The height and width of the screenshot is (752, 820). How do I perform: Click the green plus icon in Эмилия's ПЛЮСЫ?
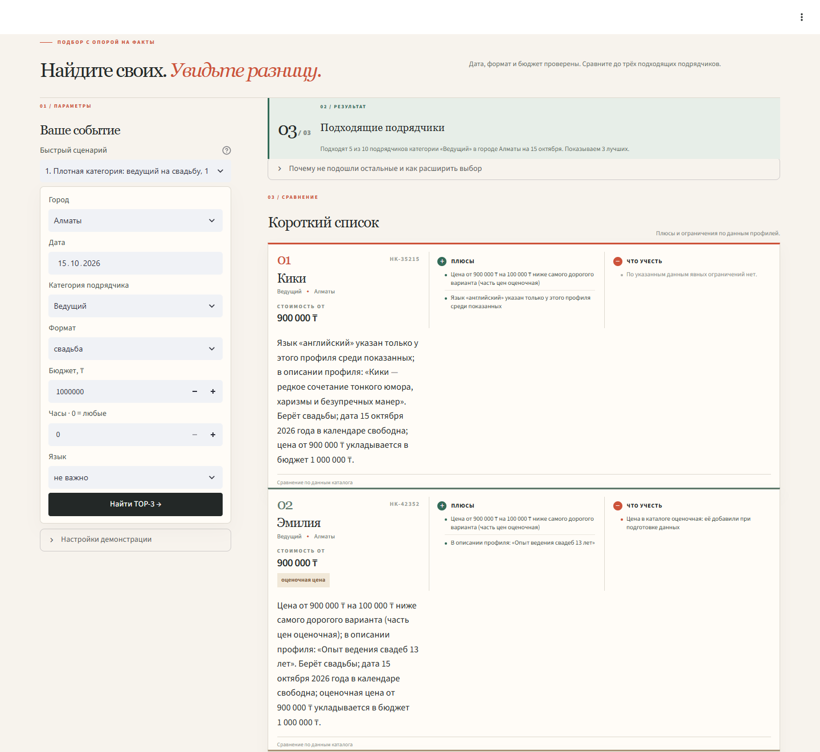(x=442, y=506)
